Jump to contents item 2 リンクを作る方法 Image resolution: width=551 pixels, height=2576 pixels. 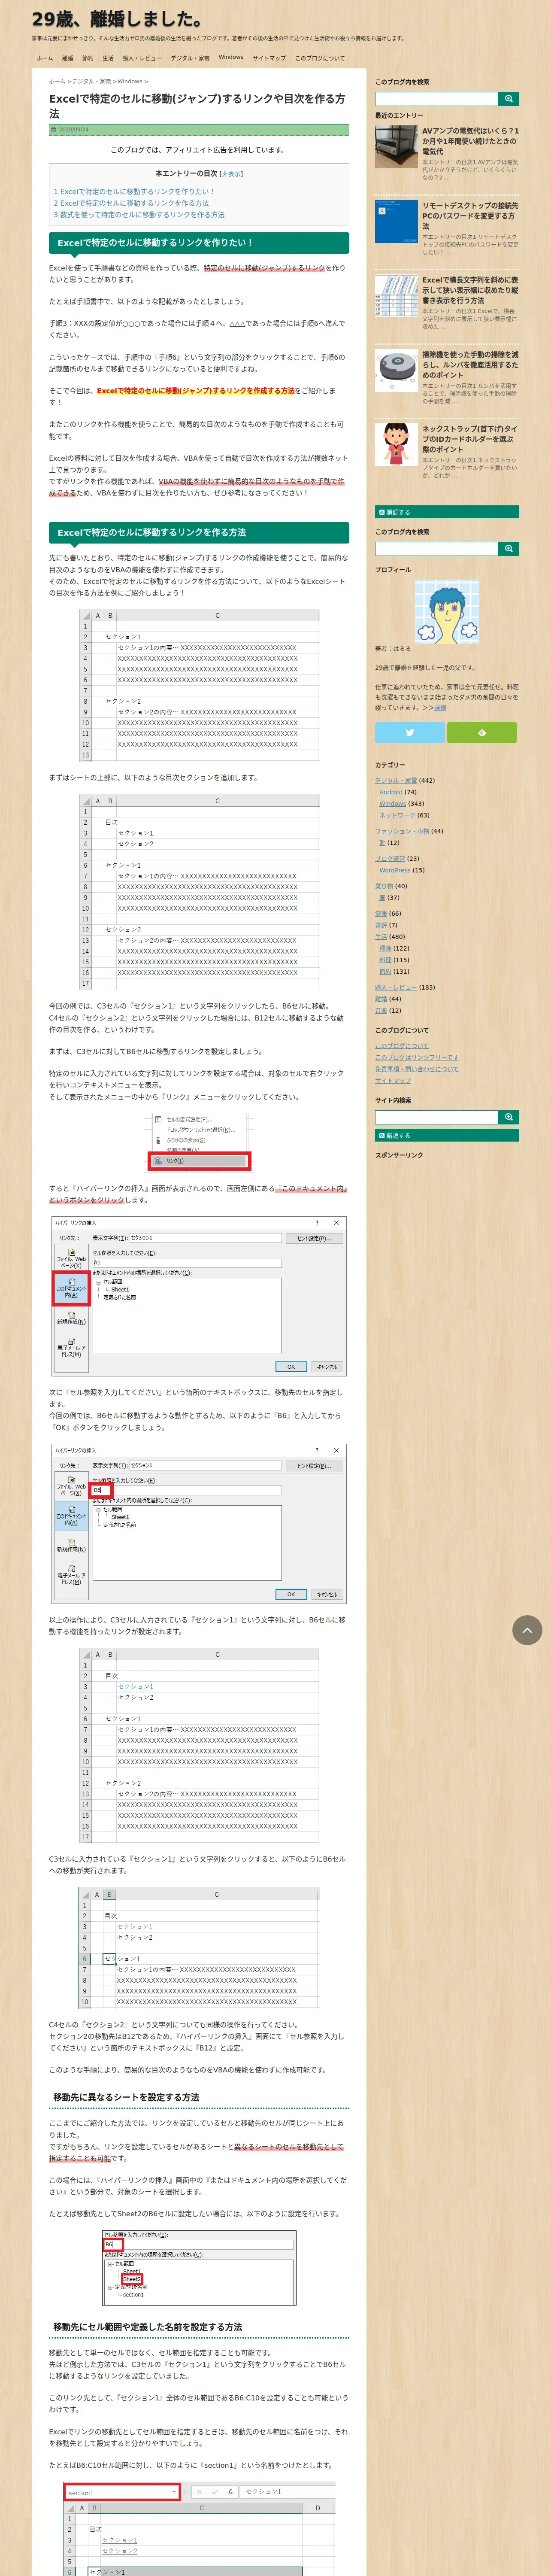click(131, 203)
